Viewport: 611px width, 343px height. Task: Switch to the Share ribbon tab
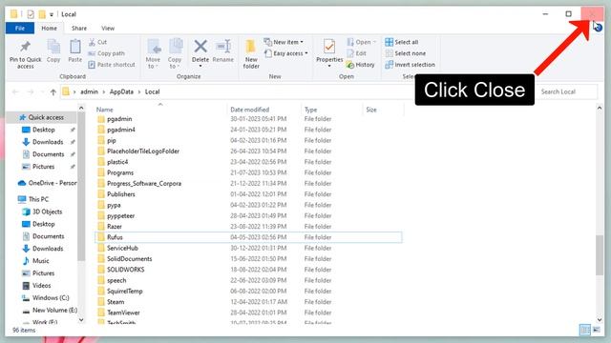79,28
